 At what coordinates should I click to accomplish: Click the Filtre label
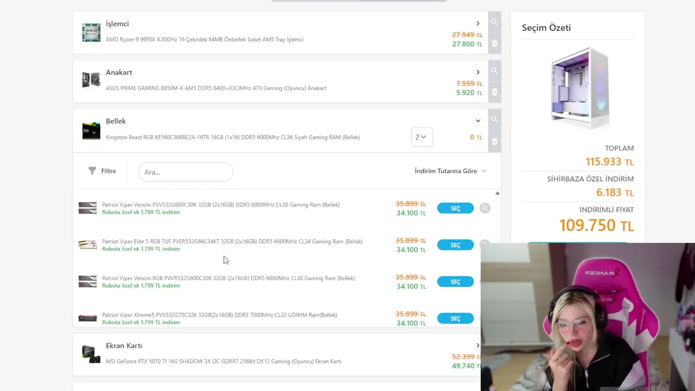(109, 171)
